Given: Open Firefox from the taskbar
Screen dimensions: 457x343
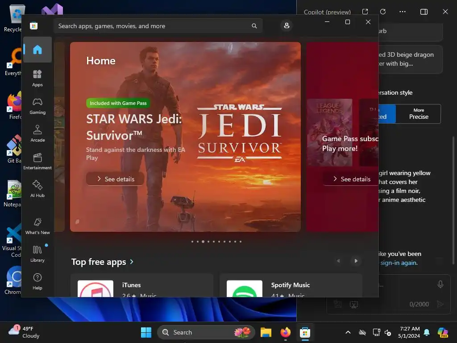Looking at the screenshot, I should click(285, 332).
